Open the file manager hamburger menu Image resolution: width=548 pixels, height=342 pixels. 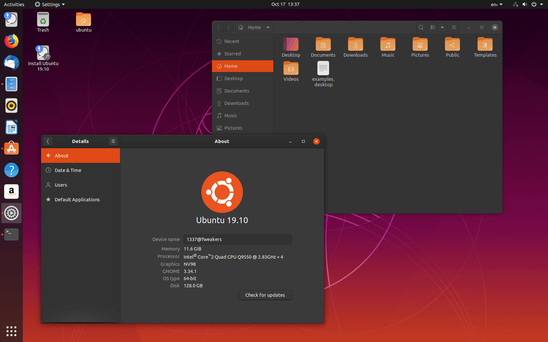[x=454, y=27]
